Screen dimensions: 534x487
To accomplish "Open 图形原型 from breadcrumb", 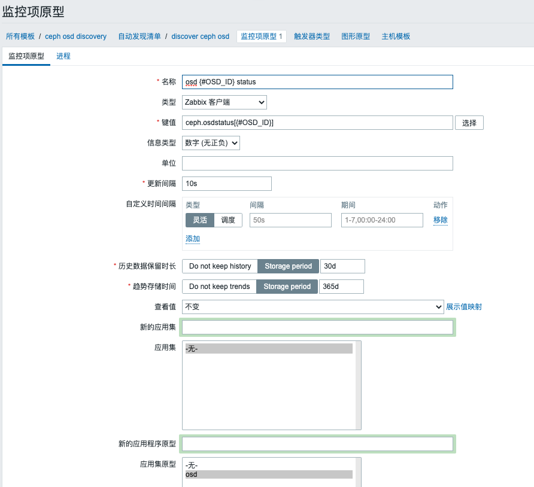I will [x=357, y=36].
